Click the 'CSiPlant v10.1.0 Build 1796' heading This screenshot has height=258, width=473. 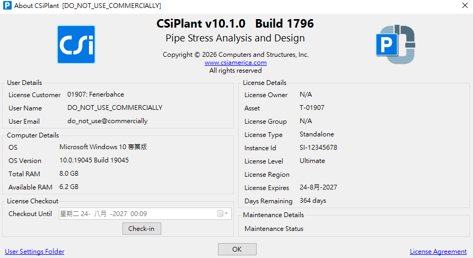point(235,23)
